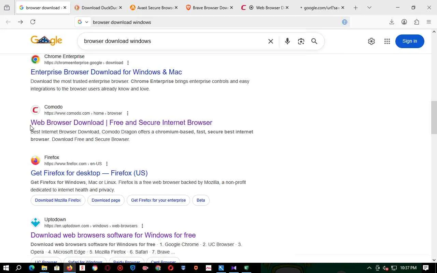Viewport: 437px width, 273px height.
Task: Click the Google search input field
Action: tap(173, 41)
